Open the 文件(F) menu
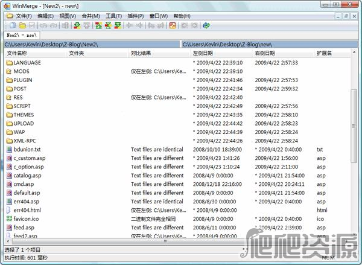This screenshot has height=265, width=362. [24, 16]
